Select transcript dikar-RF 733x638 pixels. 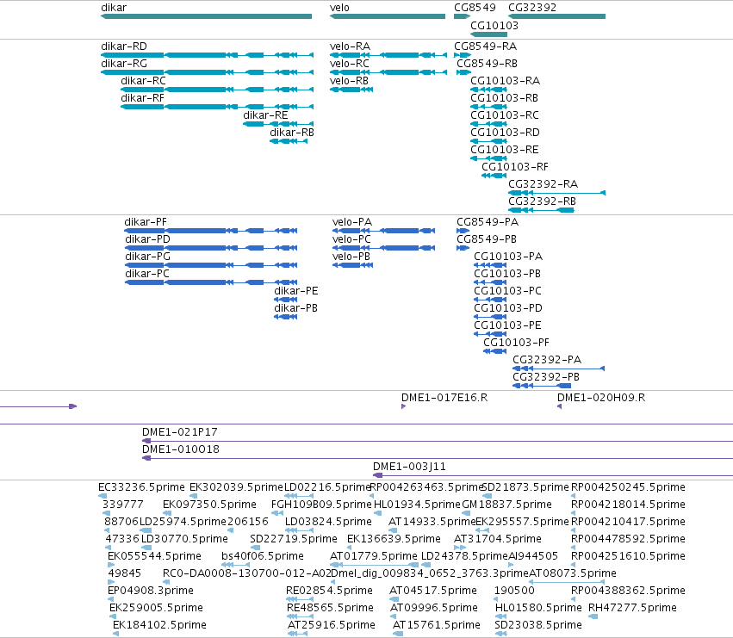(x=217, y=107)
